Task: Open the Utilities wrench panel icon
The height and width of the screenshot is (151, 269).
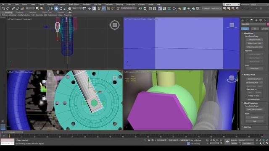Action: coord(265,21)
